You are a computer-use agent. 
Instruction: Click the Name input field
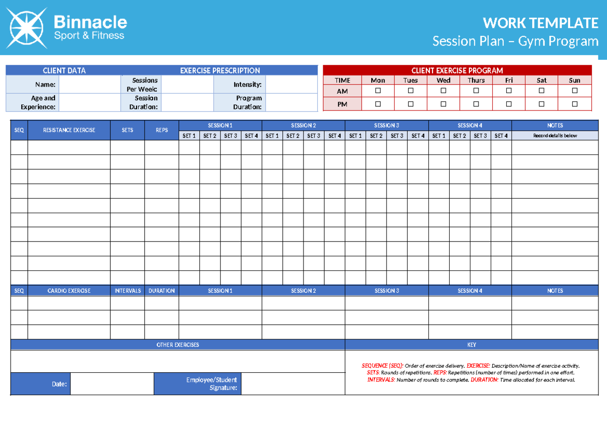90,85
